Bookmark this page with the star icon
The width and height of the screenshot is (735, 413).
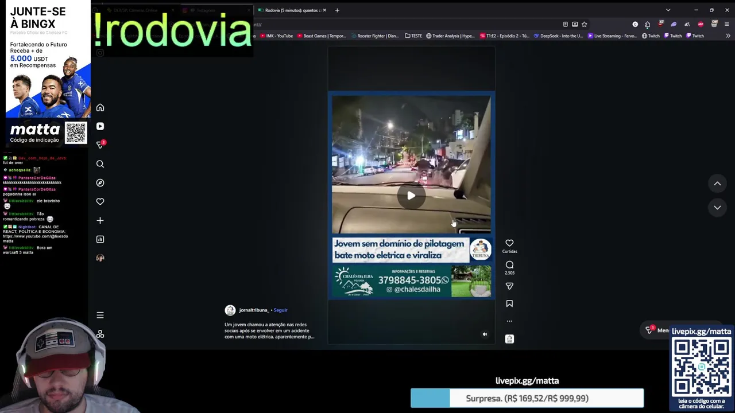click(585, 24)
